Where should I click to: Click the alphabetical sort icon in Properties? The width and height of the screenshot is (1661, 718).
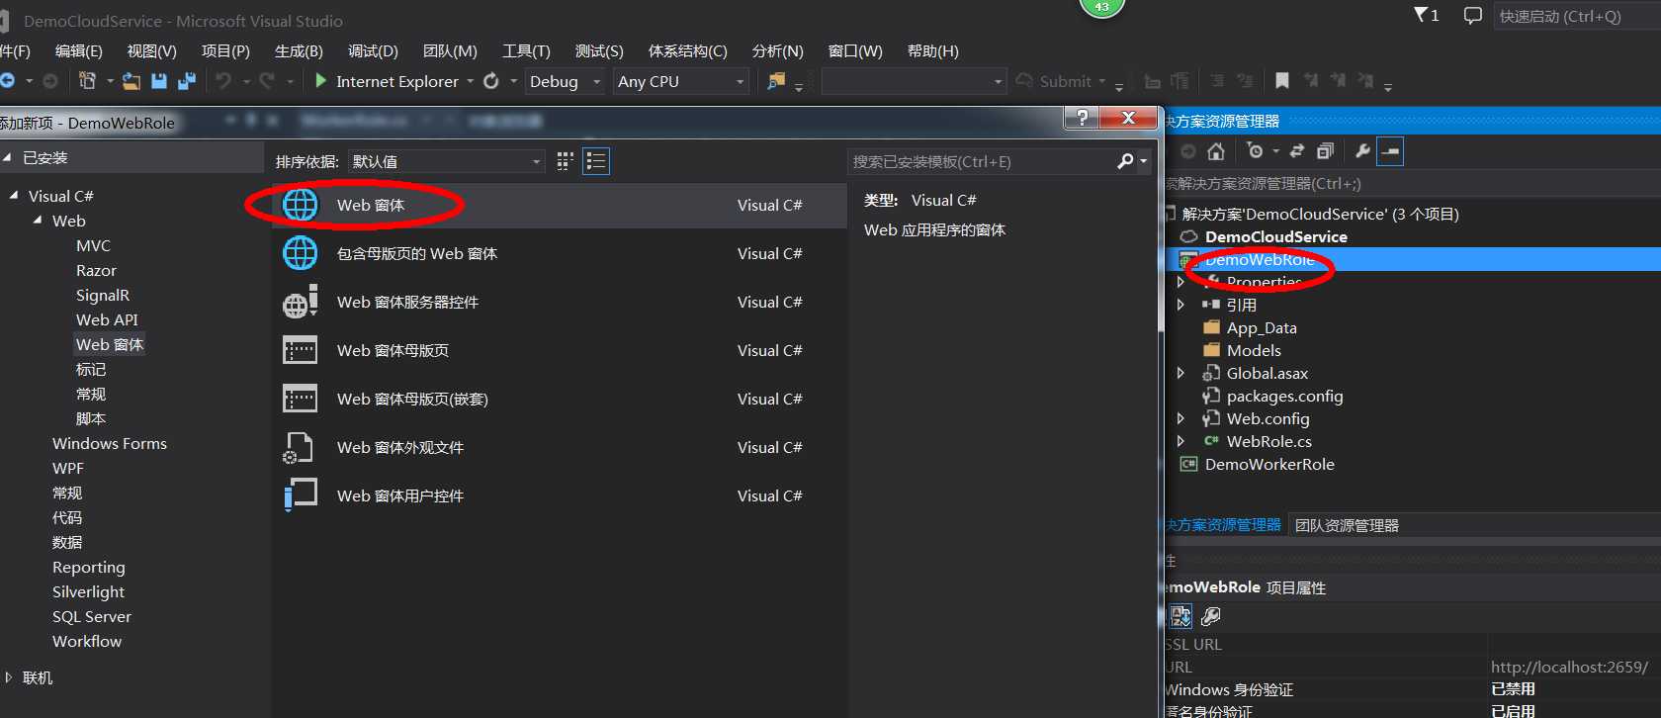click(1180, 616)
